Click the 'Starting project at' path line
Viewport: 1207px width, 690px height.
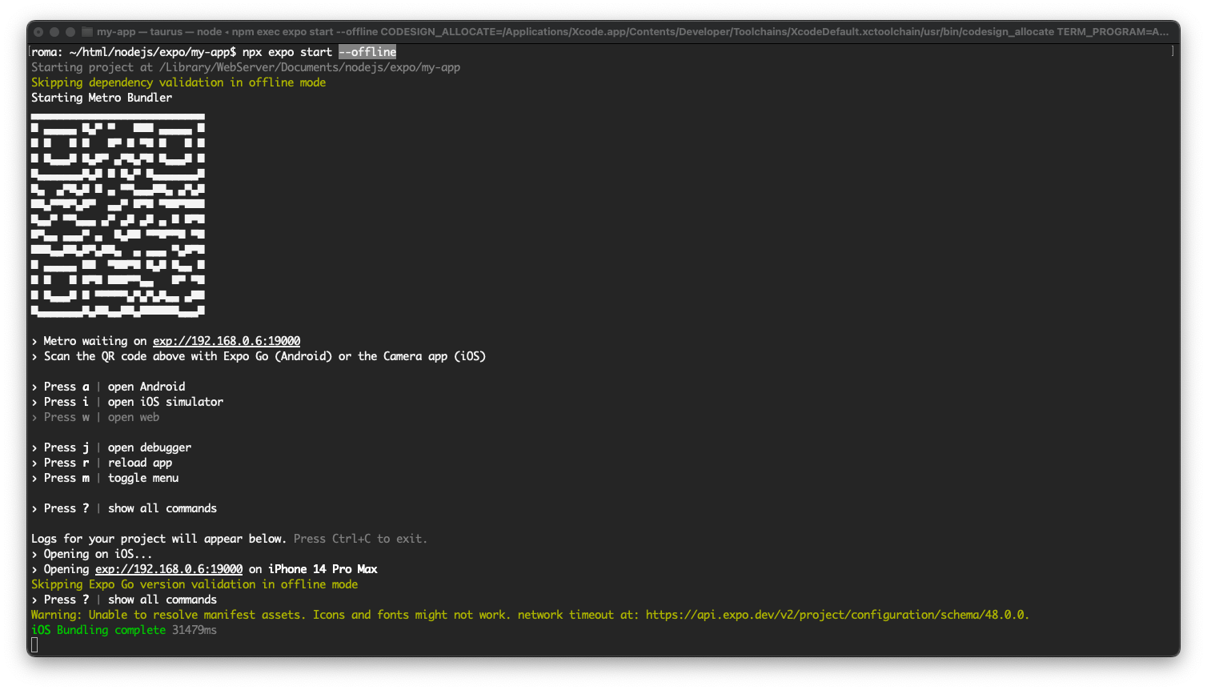point(246,67)
